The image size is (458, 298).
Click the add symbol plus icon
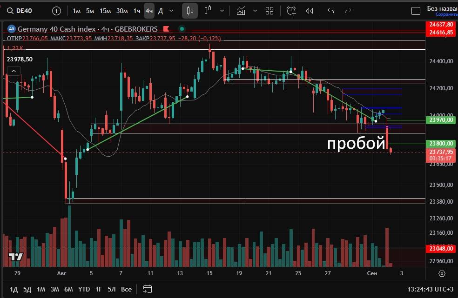[56, 11]
